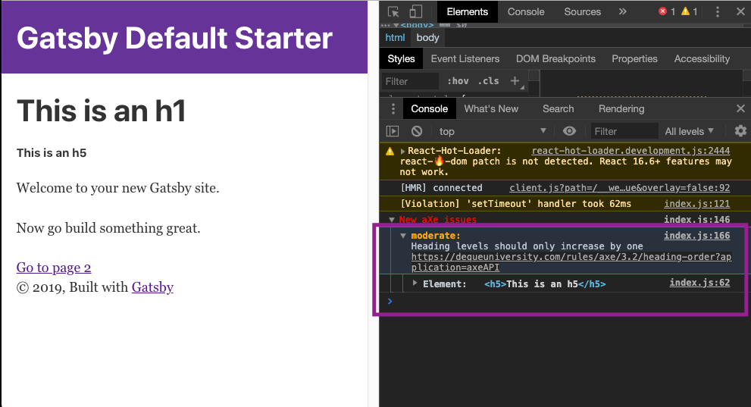This screenshot has height=407, width=751.
Task: Select the html breadcrumb
Action: (395, 37)
